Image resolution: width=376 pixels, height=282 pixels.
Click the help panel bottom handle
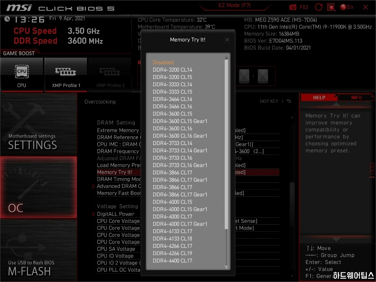click(336, 239)
